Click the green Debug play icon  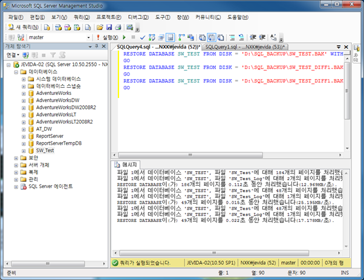(124, 37)
